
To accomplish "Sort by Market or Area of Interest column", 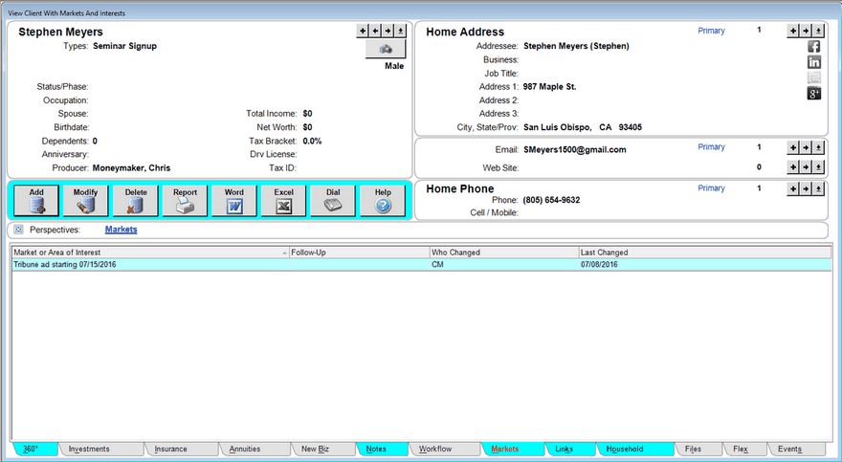I will pyautogui.click(x=148, y=253).
